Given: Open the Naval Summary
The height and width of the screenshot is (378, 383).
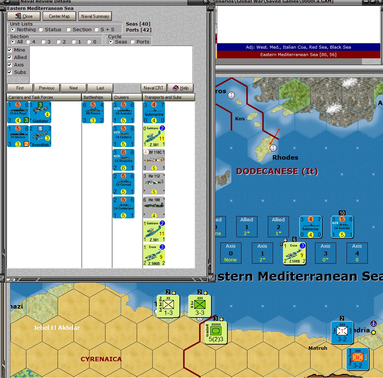Looking at the screenshot, I should [x=95, y=16].
